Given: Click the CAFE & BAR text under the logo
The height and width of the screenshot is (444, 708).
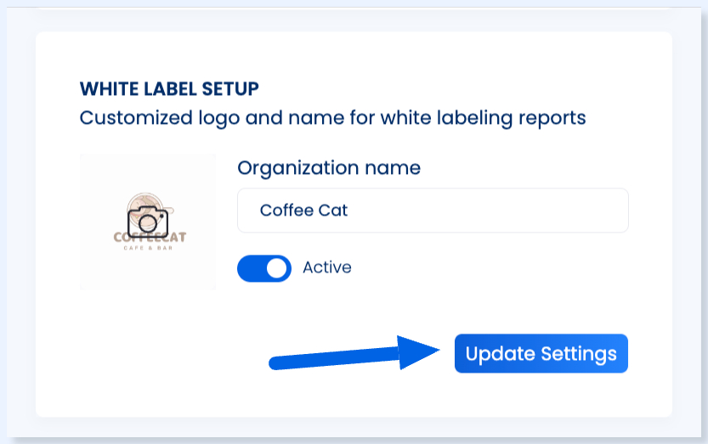Looking at the screenshot, I should click(x=148, y=248).
